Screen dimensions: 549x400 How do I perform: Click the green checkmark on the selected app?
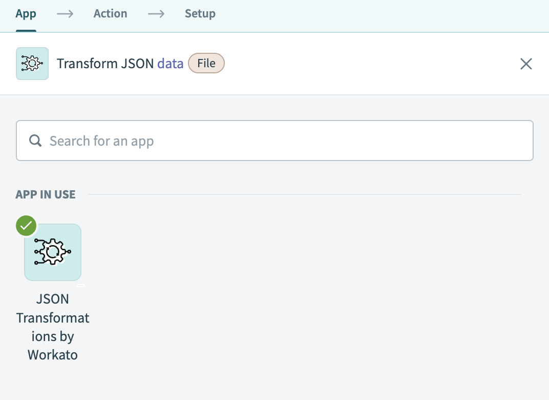click(26, 226)
